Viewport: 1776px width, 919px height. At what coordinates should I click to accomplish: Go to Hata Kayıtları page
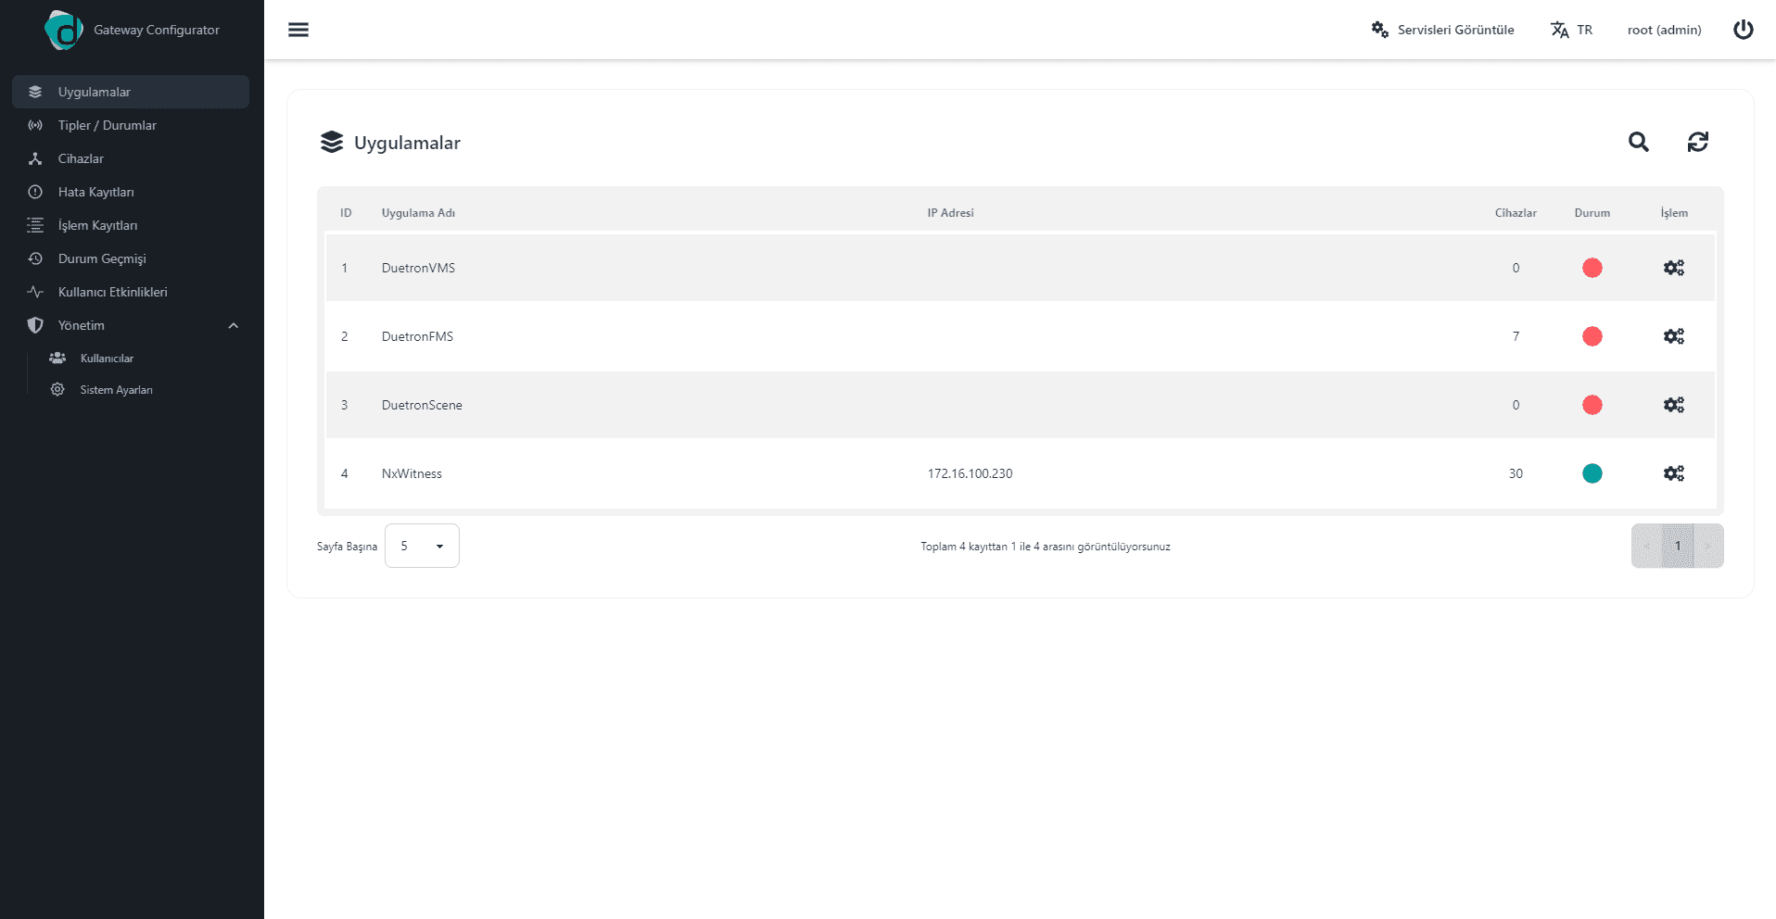95,192
